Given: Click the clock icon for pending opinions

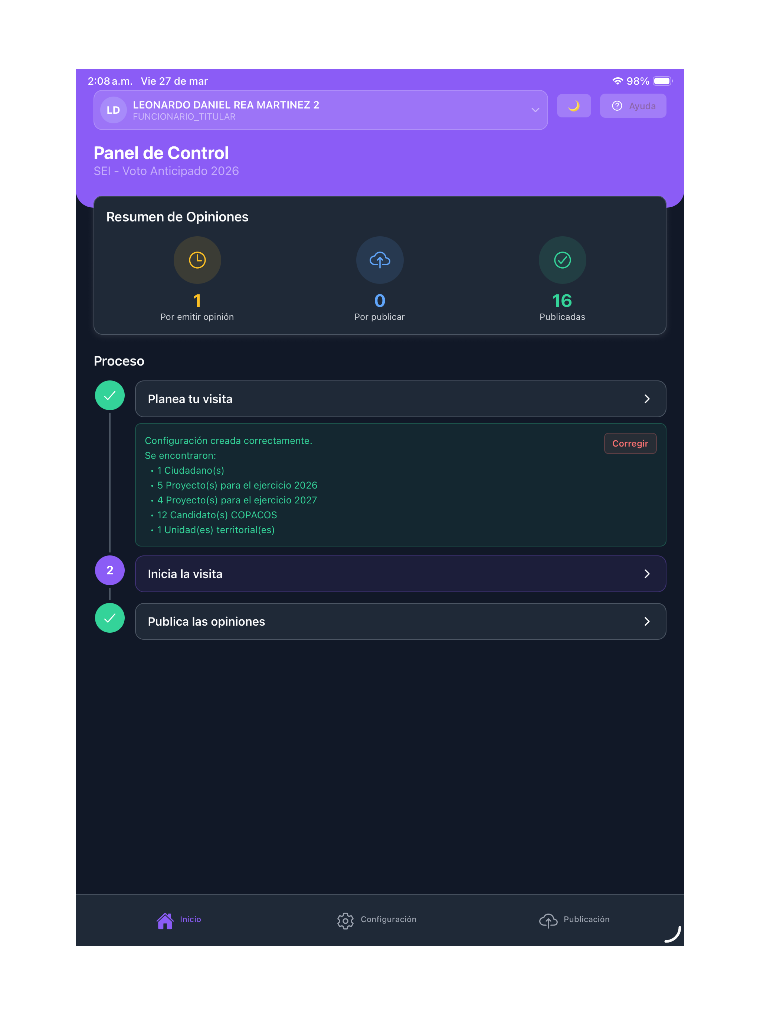Looking at the screenshot, I should (197, 260).
